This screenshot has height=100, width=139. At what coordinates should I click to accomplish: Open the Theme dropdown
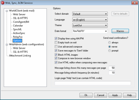(90, 25)
